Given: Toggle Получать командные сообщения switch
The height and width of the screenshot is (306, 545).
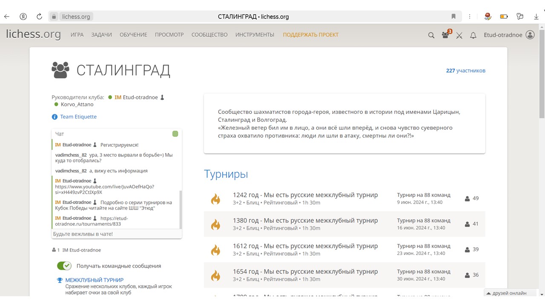Looking at the screenshot, I should (64, 266).
